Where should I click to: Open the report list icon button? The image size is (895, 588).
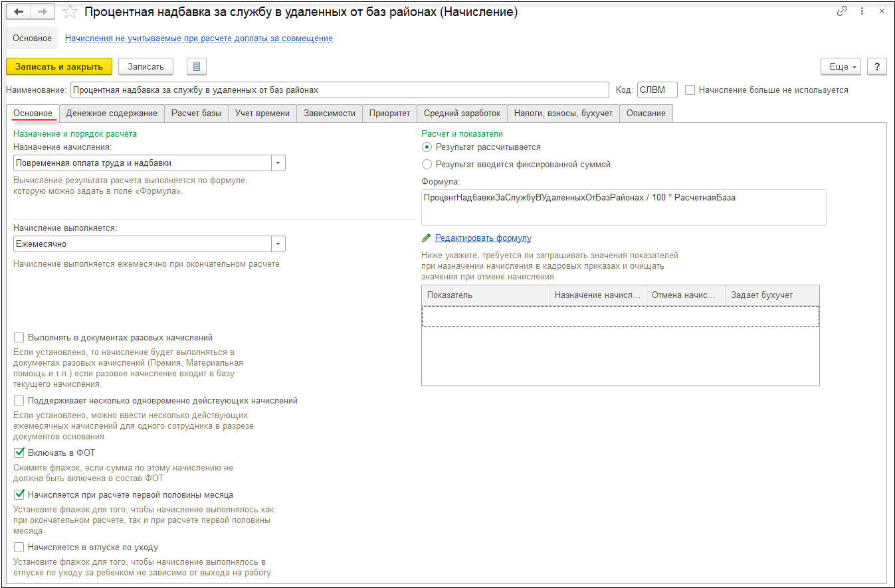(197, 66)
